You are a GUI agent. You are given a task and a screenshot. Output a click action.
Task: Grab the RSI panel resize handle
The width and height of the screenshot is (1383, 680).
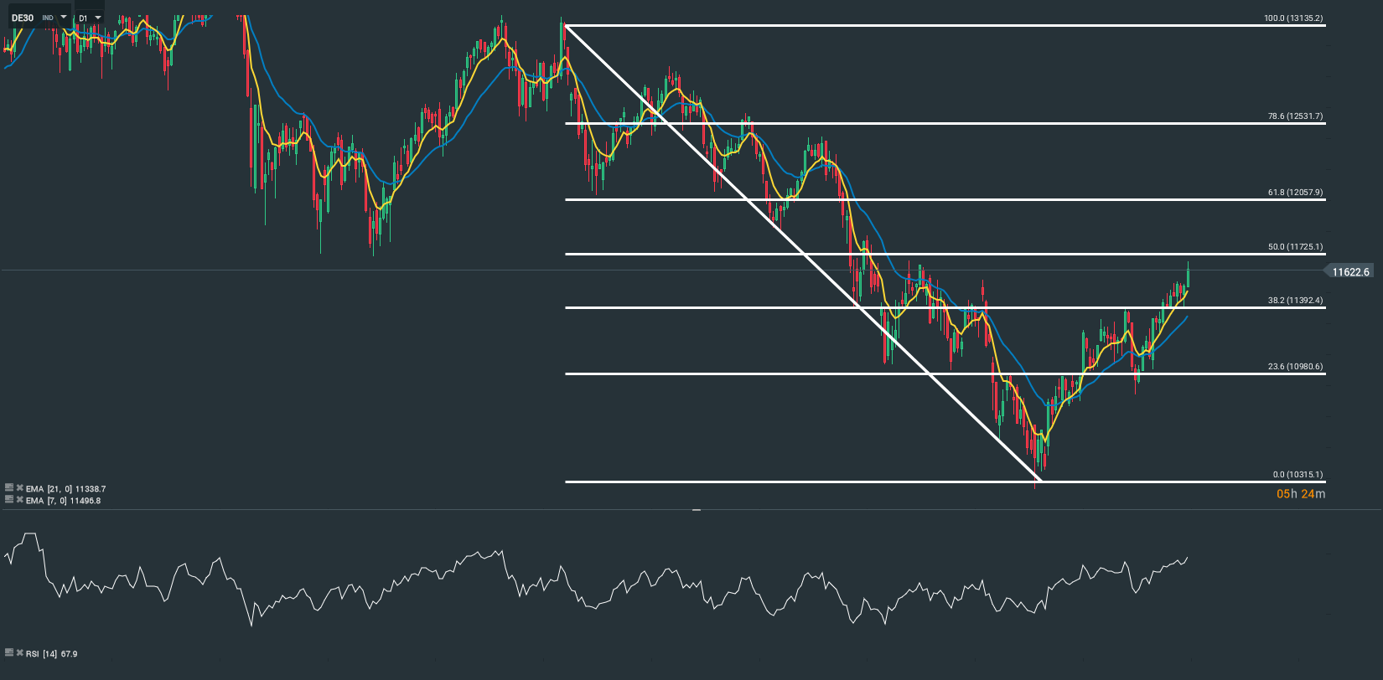point(696,509)
